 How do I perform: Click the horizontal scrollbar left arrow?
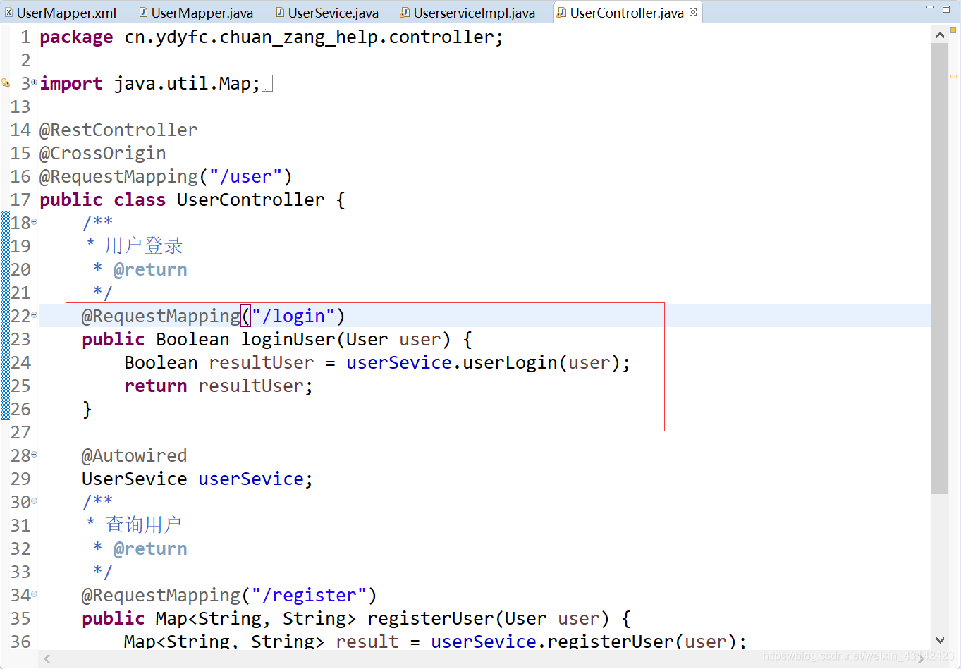47,659
